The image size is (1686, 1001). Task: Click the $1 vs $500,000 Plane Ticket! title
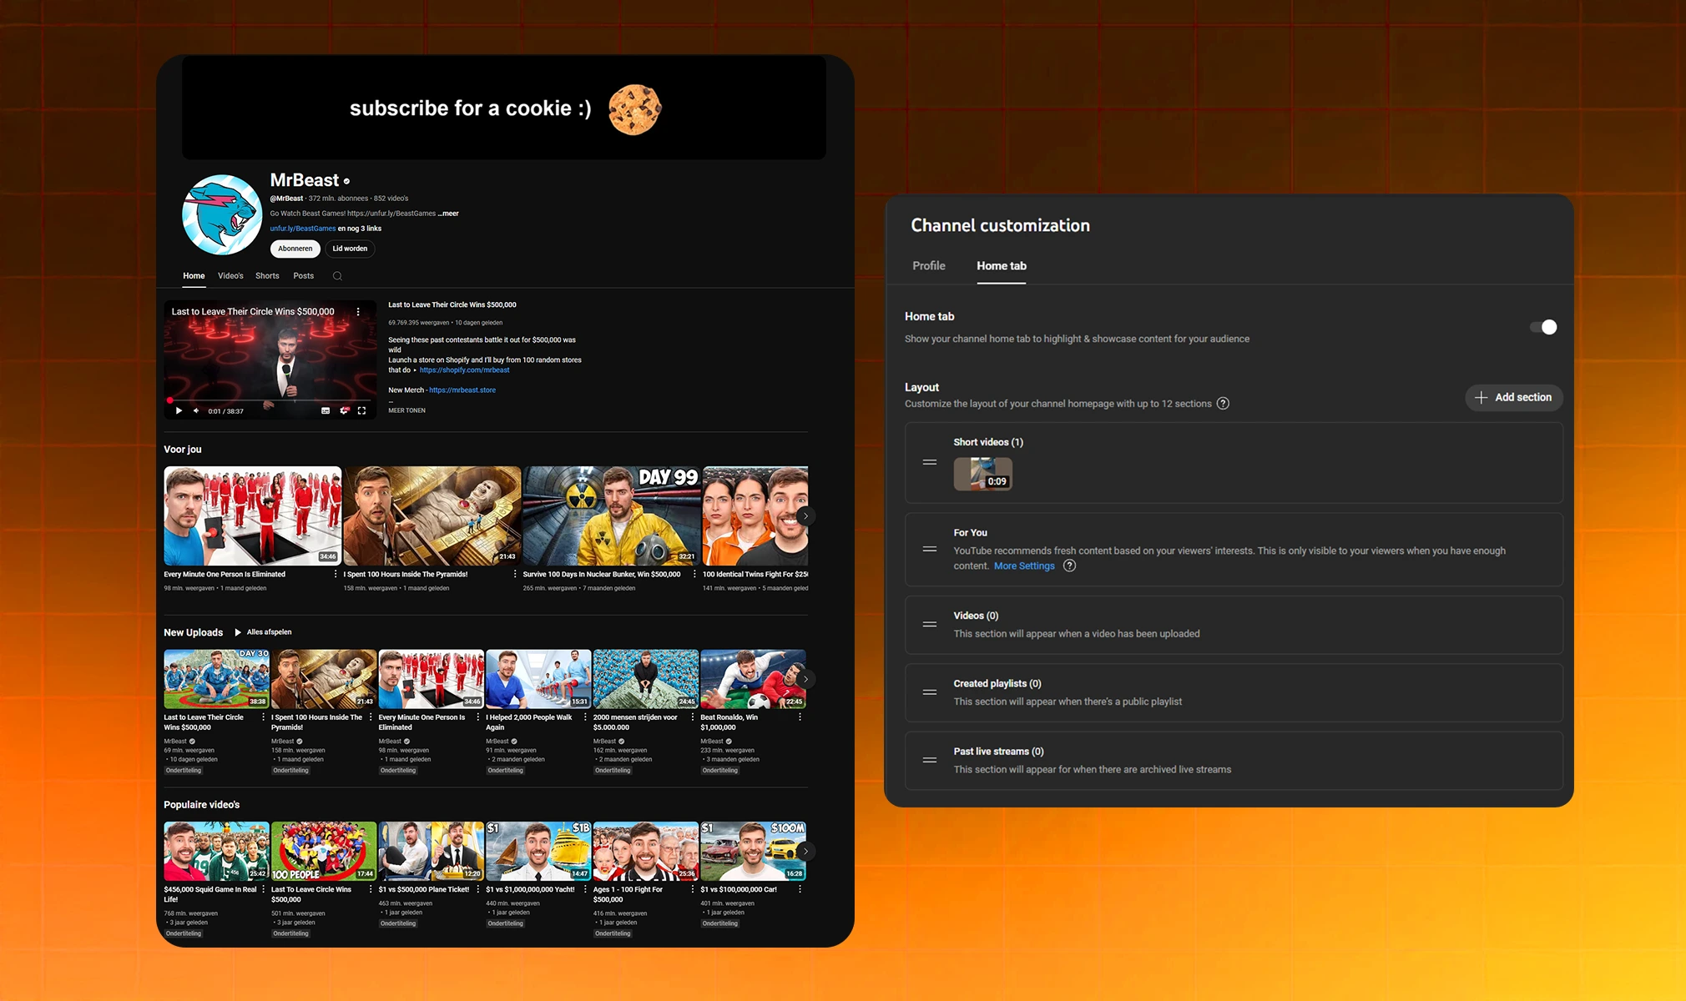coord(424,889)
